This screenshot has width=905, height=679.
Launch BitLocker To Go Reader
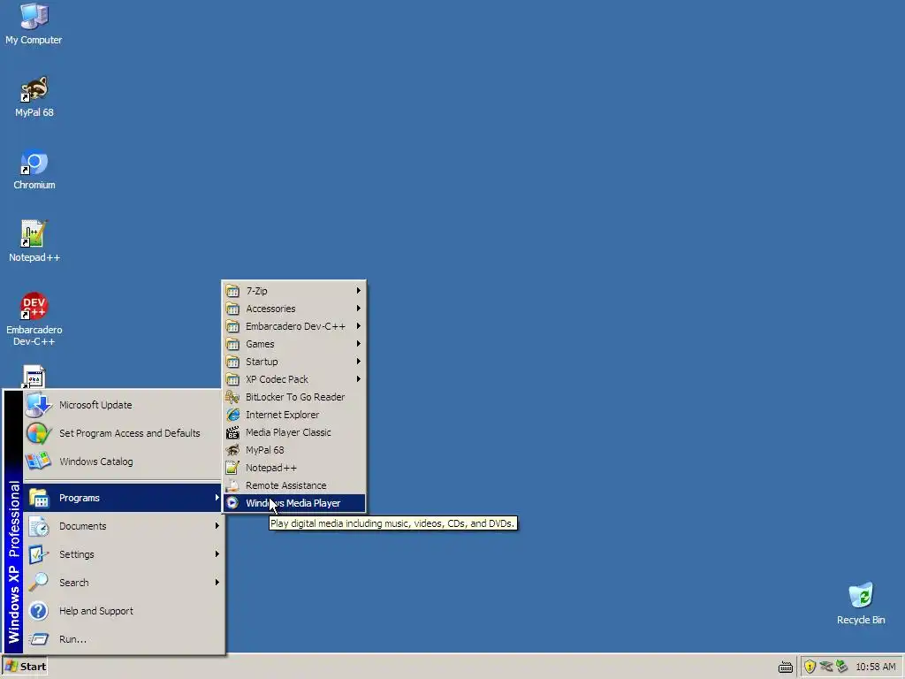click(x=294, y=397)
